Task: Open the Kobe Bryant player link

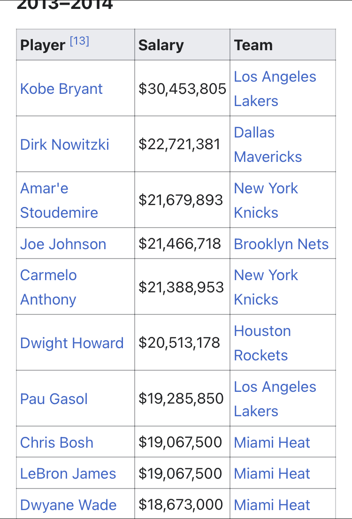Action: click(x=61, y=89)
